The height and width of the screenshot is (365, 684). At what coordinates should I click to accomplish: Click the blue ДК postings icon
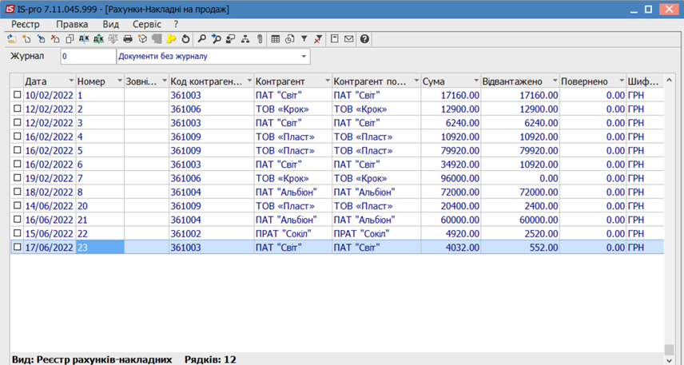click(x=84, y=39)
